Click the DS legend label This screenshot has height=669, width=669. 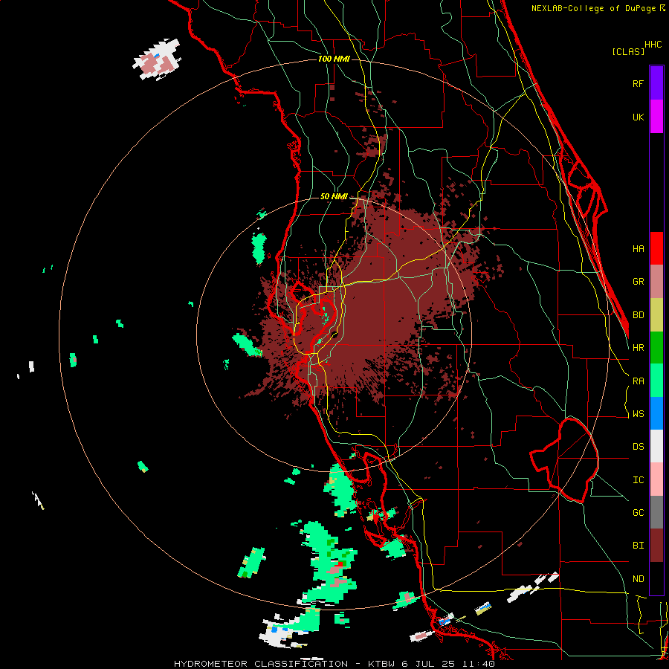click(638, 447)
